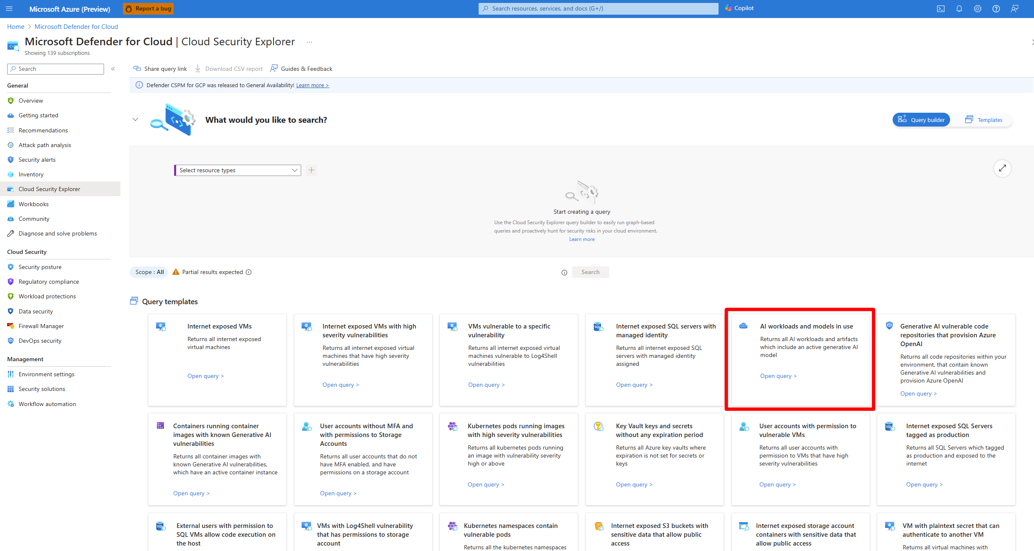Collapse the left navigation pane
Screen dimensions: 1034x551
pyautogui.click(x=113, y=69)
